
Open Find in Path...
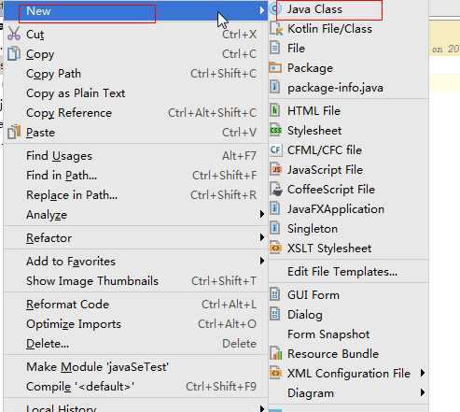135,176
